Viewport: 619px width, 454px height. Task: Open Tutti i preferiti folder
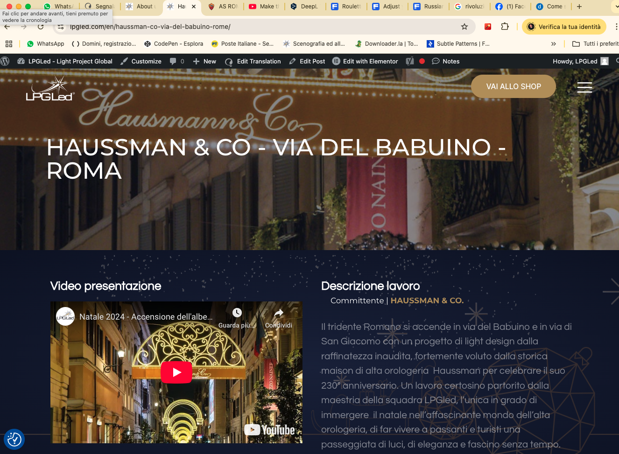[595, 44]
